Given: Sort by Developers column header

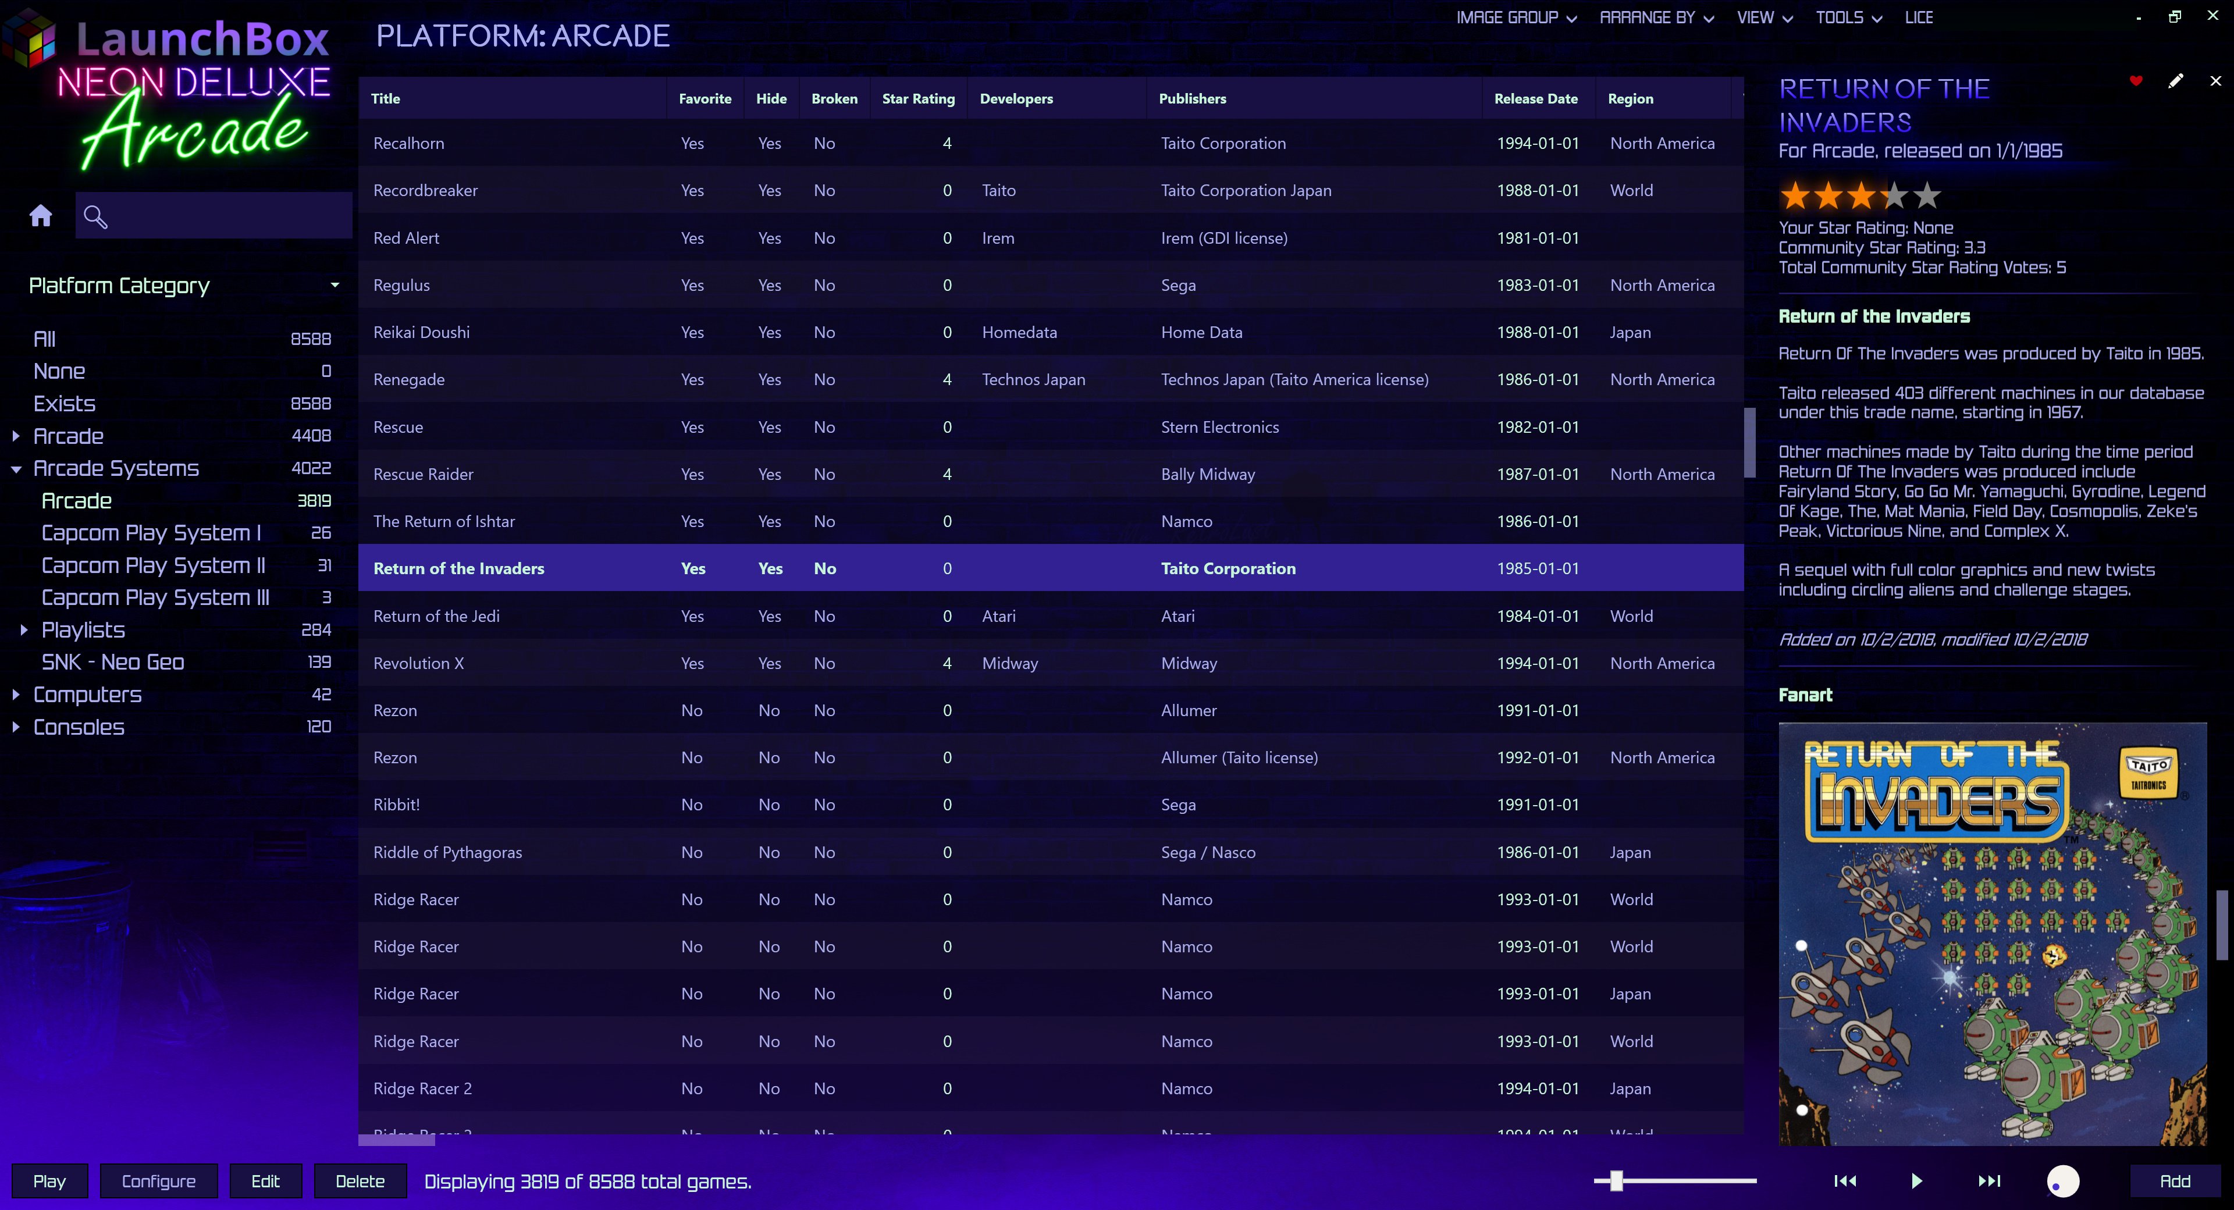Looking at the screenshot, I should coord(1057,99).
